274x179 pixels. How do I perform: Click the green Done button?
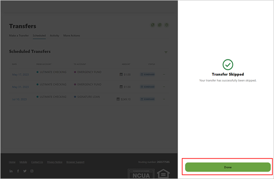(228, 167)
